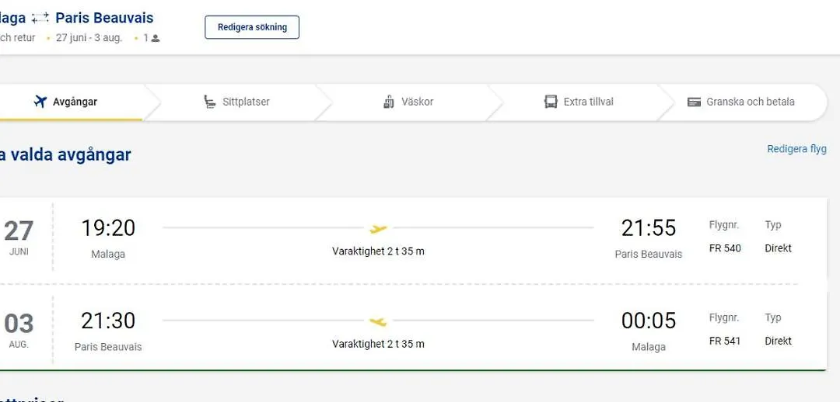Click the Redigera sökning button
The image size is (840, 402).
click(252, 27)
